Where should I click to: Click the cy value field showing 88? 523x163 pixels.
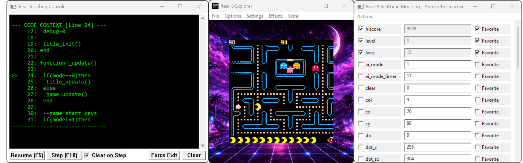[438, 123]
